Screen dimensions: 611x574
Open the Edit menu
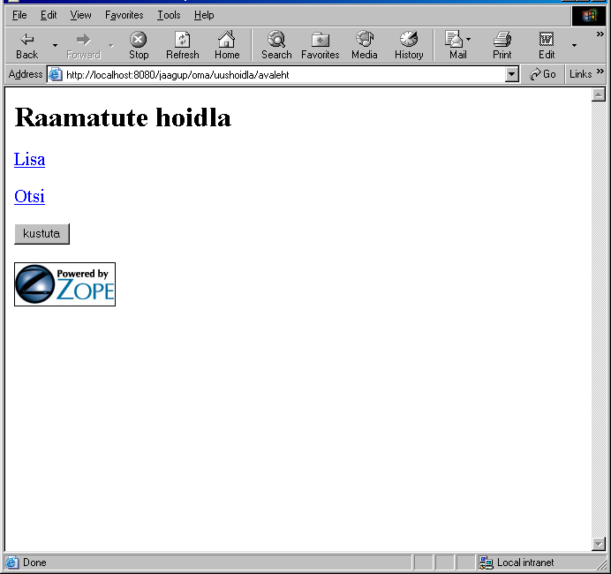pos(49,15)
